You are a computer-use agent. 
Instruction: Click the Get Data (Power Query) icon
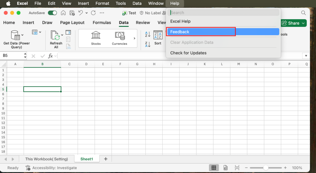tap(15, 35)
